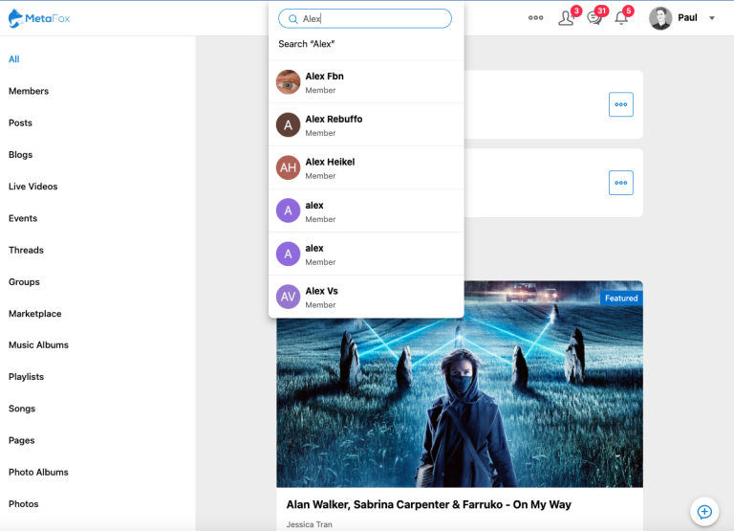Choose Alex Rebuffo from search suggestions
734x531 pixels.
366,125
